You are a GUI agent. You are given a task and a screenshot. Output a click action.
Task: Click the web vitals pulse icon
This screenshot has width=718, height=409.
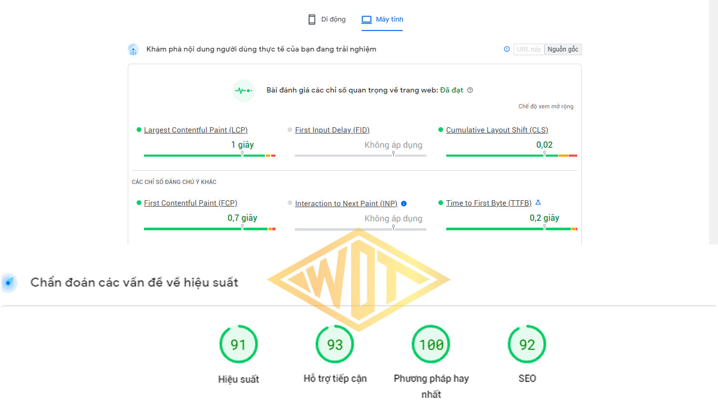pos(243,90)
